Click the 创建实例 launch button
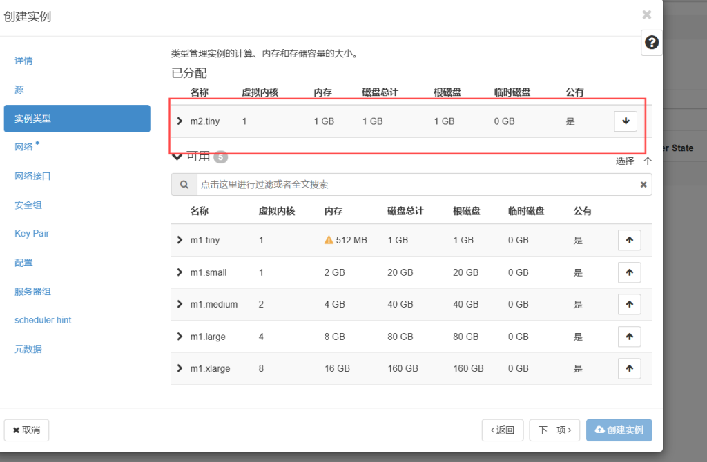 pyautogui.click(x=619, y=430)
